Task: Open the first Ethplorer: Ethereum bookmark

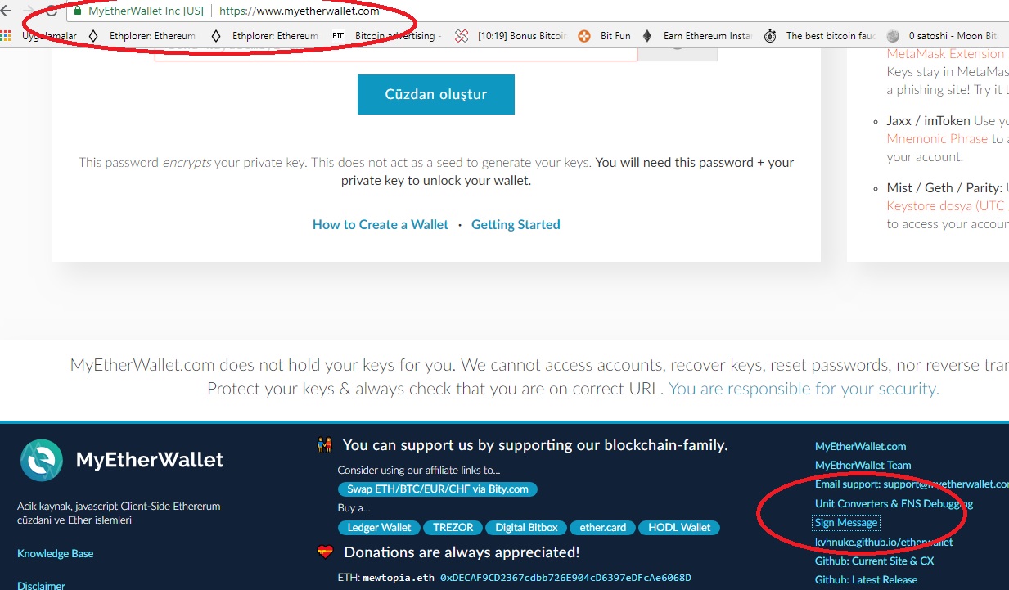Action: coord(142,36)
